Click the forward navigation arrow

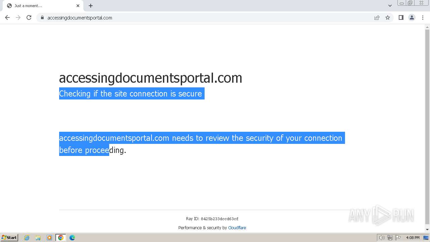pyautogui.click(x=18, y=17)
